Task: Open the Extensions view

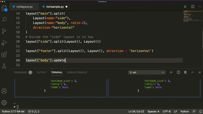Action: tap(4, 54)
